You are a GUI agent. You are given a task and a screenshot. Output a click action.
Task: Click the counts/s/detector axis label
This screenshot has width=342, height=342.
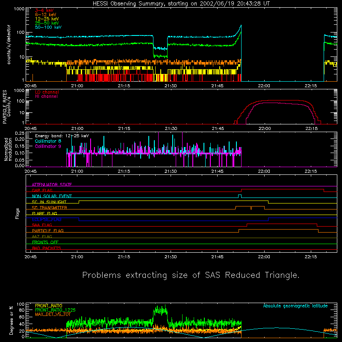point(9,44)
